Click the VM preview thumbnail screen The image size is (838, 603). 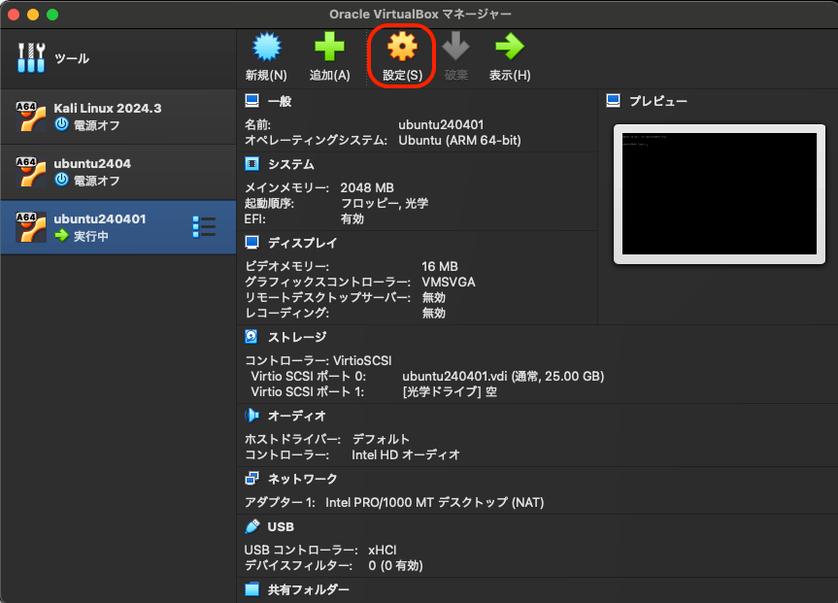[720, 194]
